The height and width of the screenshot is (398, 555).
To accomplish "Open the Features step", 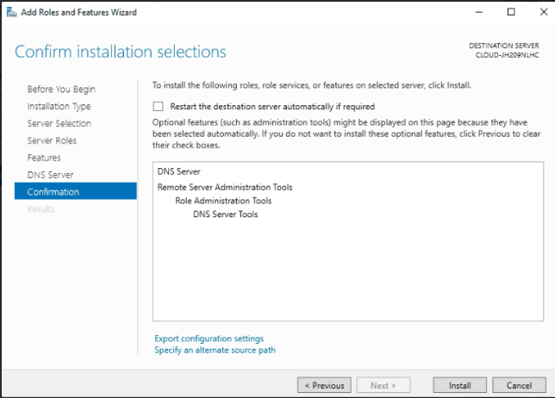I will click(44, 158).
